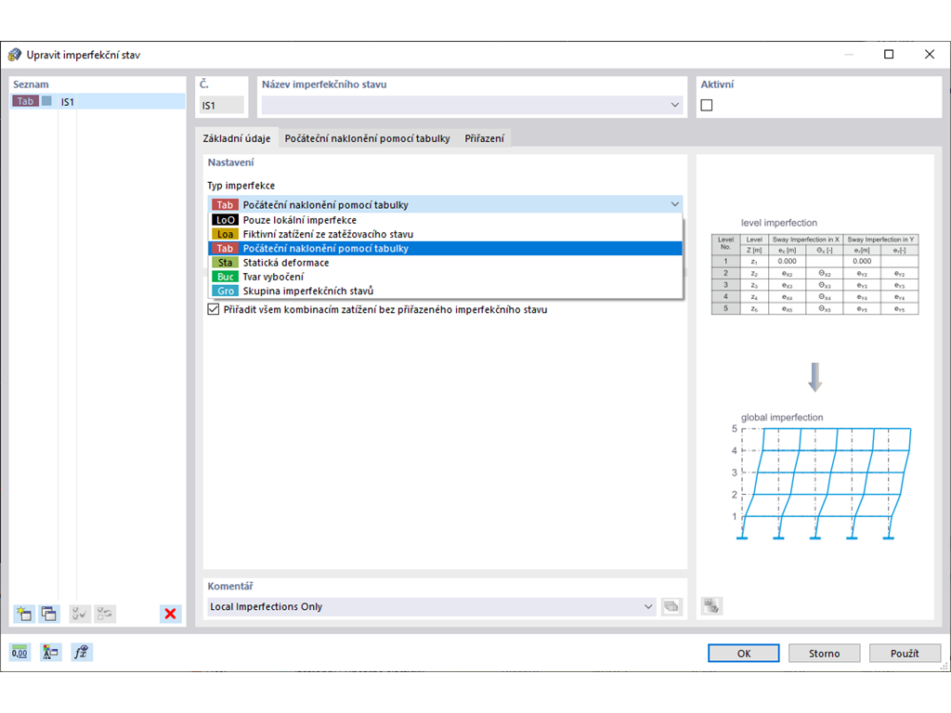
Task: Click the new imperfection case icon
Action: [x=24, y=614]
